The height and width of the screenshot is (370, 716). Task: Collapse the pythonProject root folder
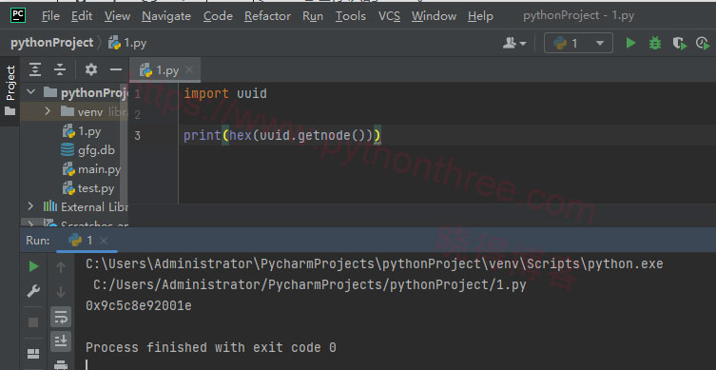[x=31, y=92]
